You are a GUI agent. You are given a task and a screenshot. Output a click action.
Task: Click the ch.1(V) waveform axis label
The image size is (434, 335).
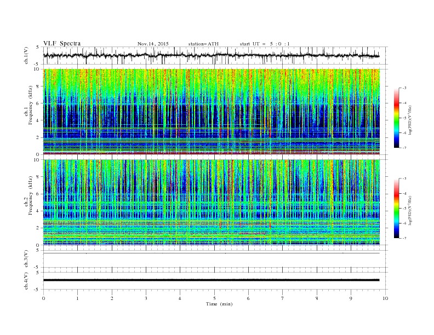tap(26, 55)
